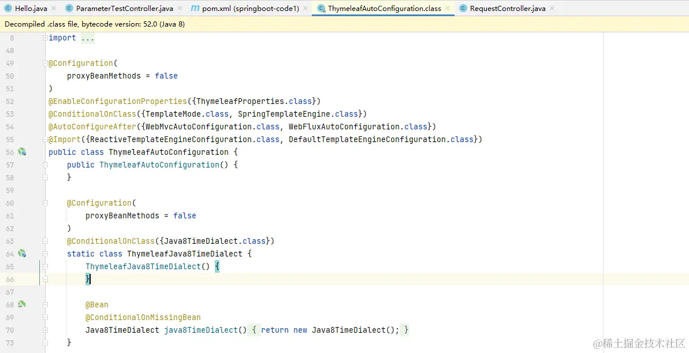The image size is (689, 353).
Task: Collapse the ThymeleafJava8TimeDialect class on line 64
Action: coord(45,254)
